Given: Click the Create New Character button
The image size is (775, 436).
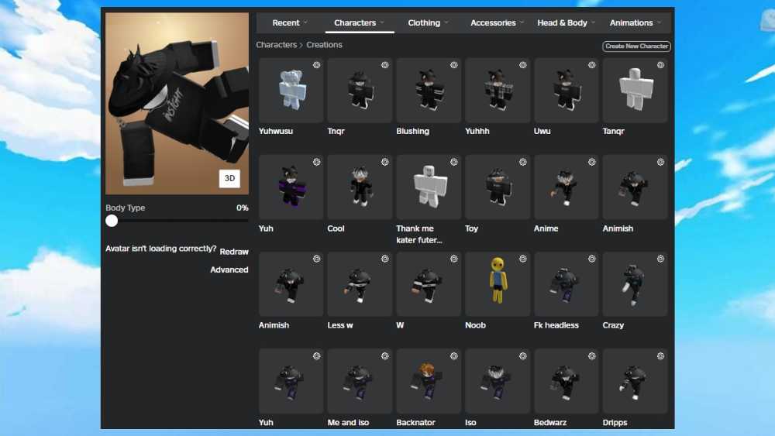Looking at the screenshot, I should point(636,46).
